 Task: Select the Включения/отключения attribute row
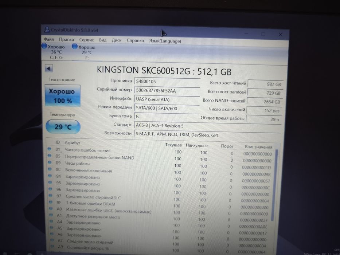(160, 172)
